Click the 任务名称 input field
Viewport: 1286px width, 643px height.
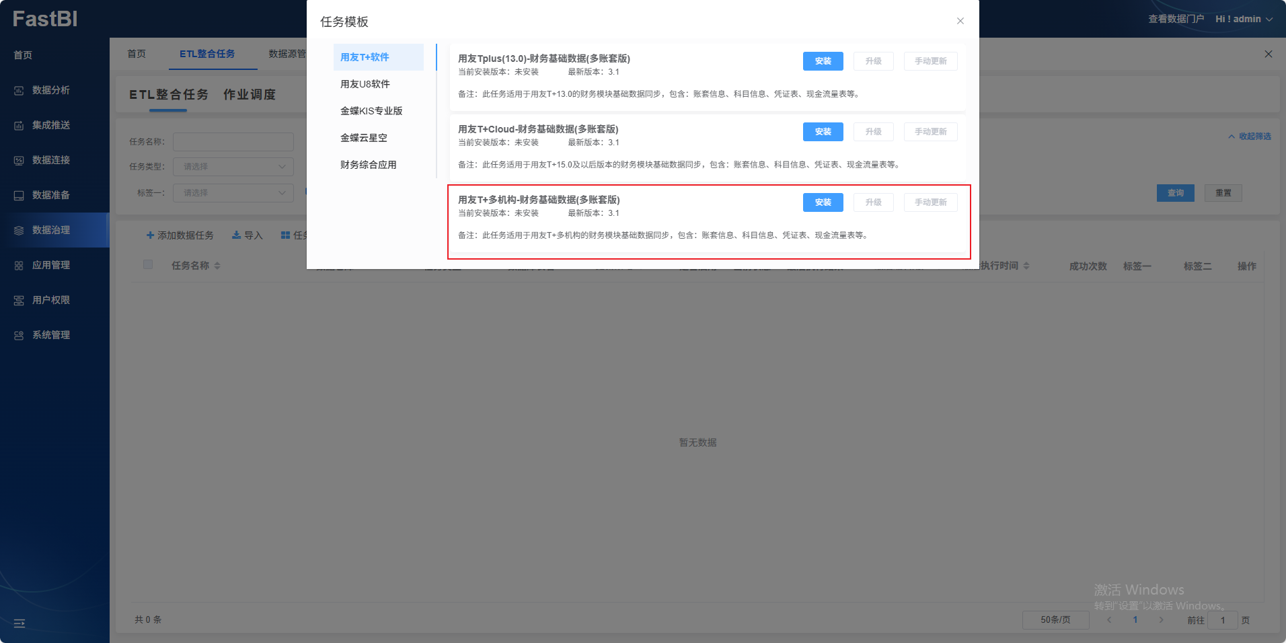pos(233,142)
